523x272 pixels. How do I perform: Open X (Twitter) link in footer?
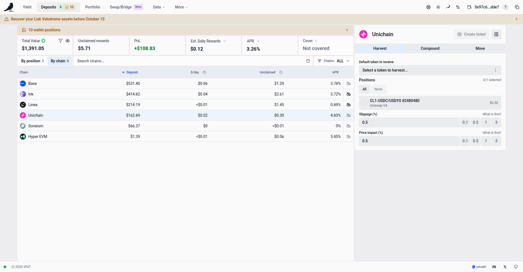505,267
